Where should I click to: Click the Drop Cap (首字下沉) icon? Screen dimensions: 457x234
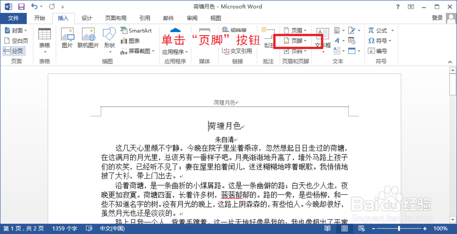pos(339,51)
